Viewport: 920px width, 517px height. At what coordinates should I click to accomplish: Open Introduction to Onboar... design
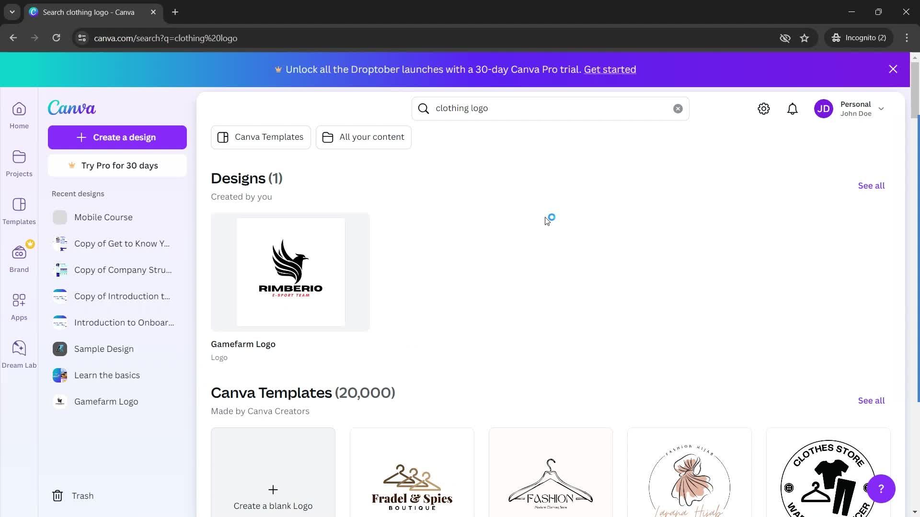[x=117, y=323]
